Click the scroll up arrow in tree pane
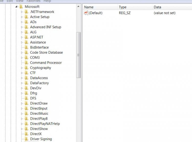Screen dimensions: 192x142 click(x=79, y=6)
